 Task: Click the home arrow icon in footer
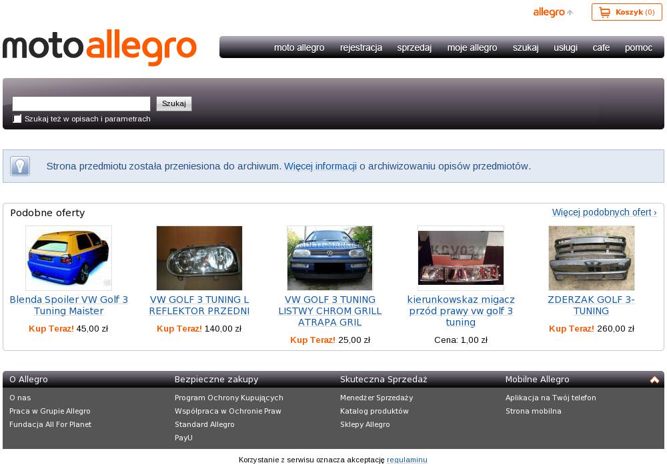click(x=654, y=380)
